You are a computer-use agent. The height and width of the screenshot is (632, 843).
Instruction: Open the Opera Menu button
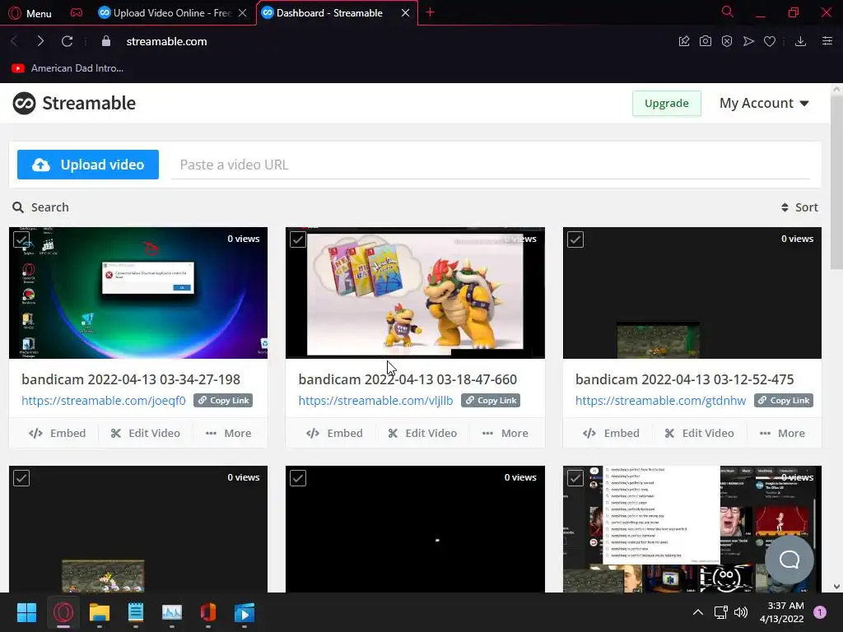(x=30, y=13)
